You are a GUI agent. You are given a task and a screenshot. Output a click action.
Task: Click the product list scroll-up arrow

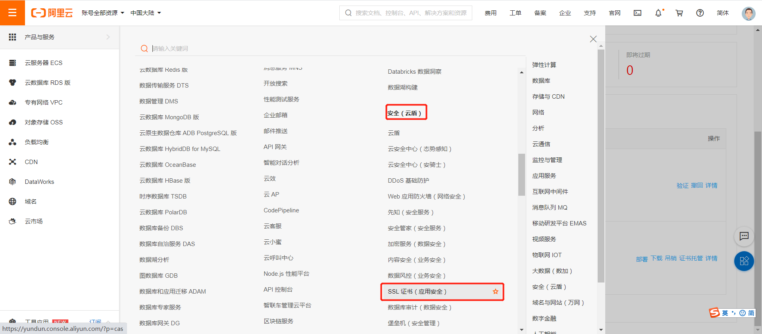pyautogui.click(x=521, y=72)
